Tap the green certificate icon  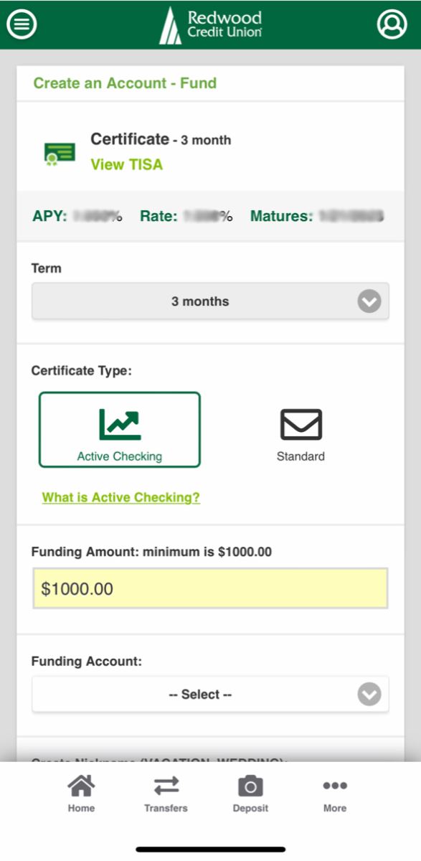(x=60, y=154)
